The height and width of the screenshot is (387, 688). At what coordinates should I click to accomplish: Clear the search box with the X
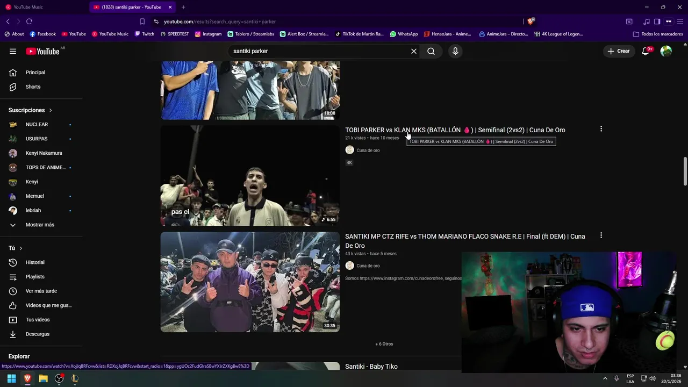tap(414, 51)
